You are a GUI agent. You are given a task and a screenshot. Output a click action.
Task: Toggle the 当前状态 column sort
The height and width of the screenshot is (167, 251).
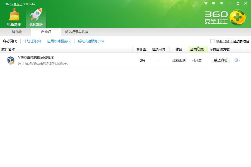(x=197, y=49)
